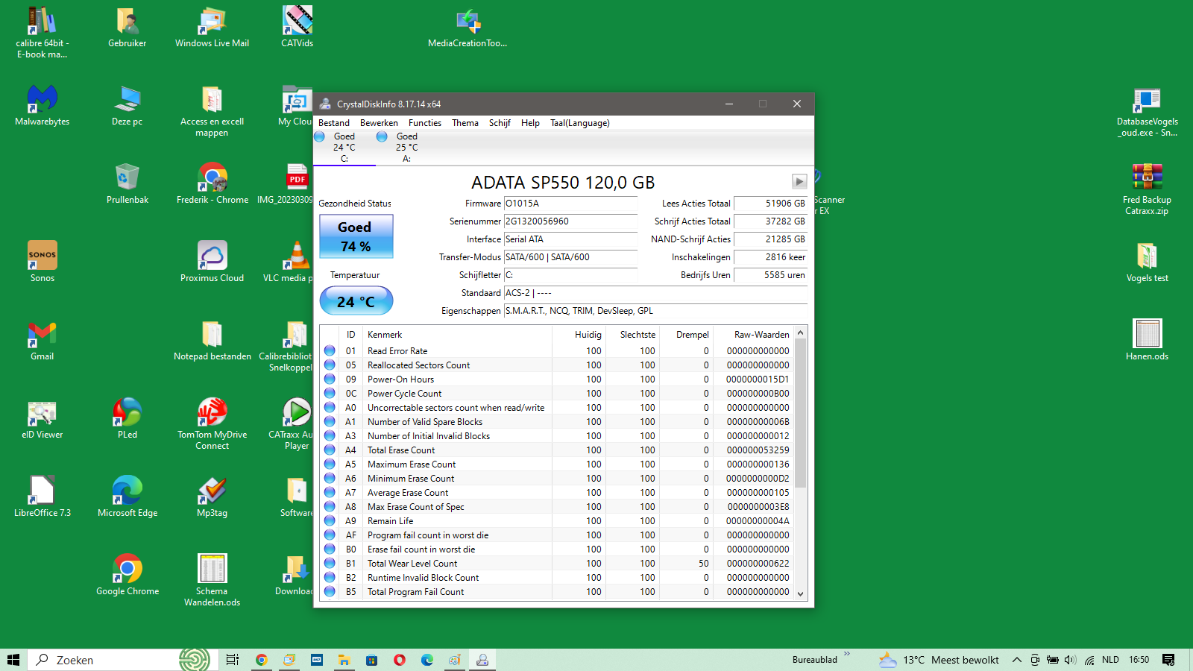This screenshot has height=671, width=1193.
Task: Click status icon of Total Program Fail Count
Action: (330, 591)
